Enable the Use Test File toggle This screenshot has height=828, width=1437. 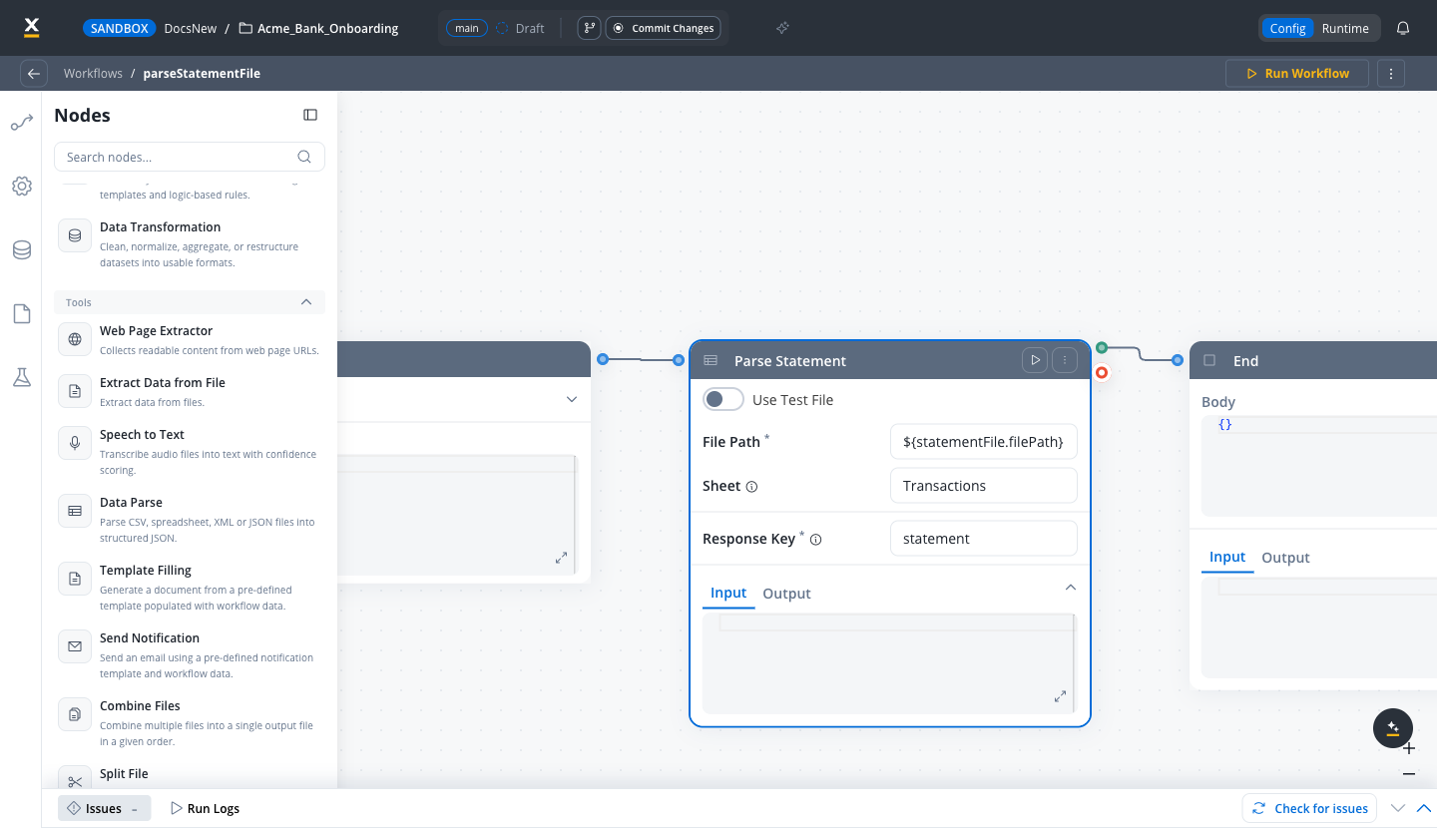coord(723,400)
